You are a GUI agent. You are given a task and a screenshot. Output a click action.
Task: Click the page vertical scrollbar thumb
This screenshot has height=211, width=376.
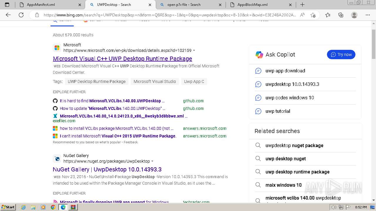[374, 44]
